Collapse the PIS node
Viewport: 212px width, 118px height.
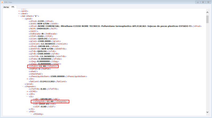click(x=27, y=112)
